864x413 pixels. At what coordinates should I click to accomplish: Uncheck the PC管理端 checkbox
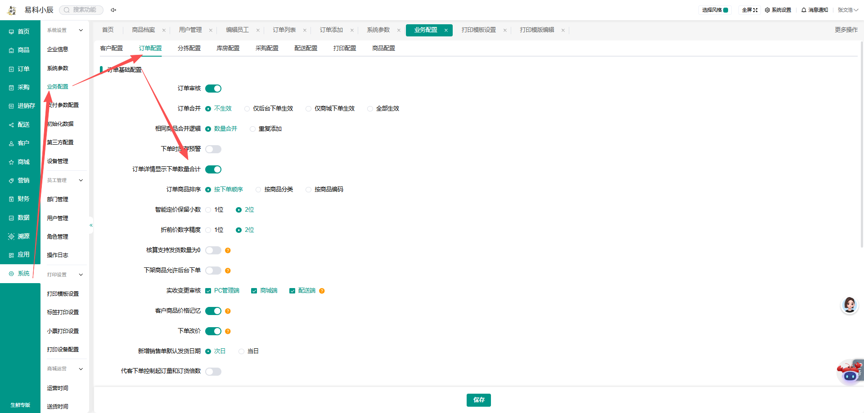[x=208, y=291]
